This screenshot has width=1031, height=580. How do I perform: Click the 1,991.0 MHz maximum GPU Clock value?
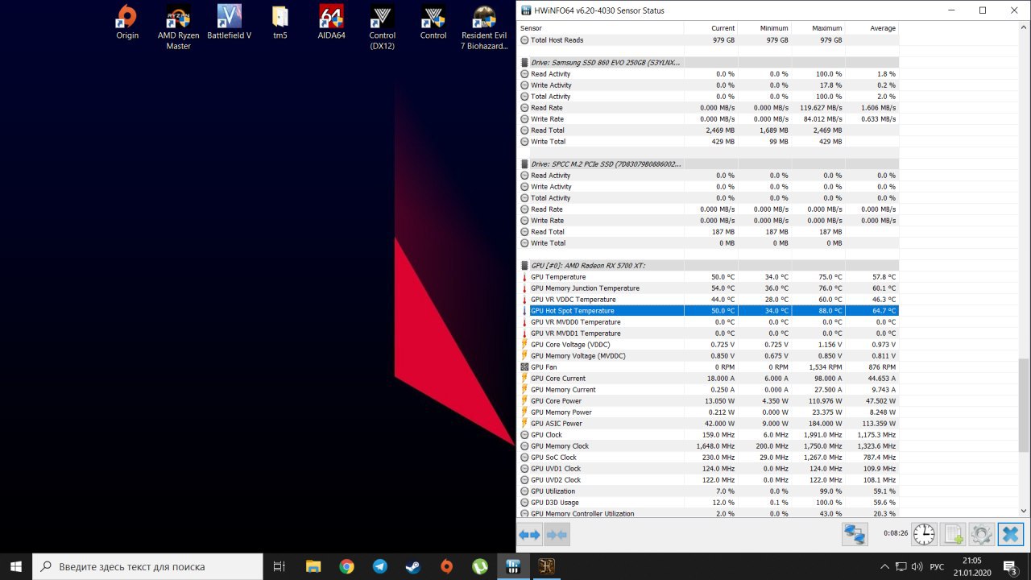pos(822,434)
